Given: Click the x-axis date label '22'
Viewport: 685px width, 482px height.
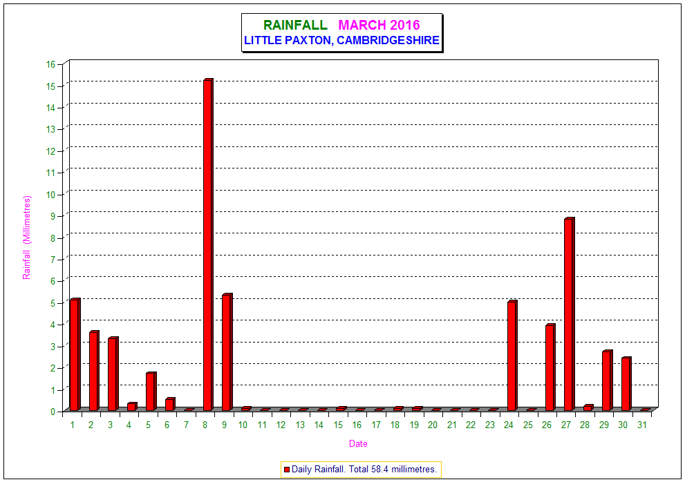Looking at the screenshot, I should click(x=471, y=425).
